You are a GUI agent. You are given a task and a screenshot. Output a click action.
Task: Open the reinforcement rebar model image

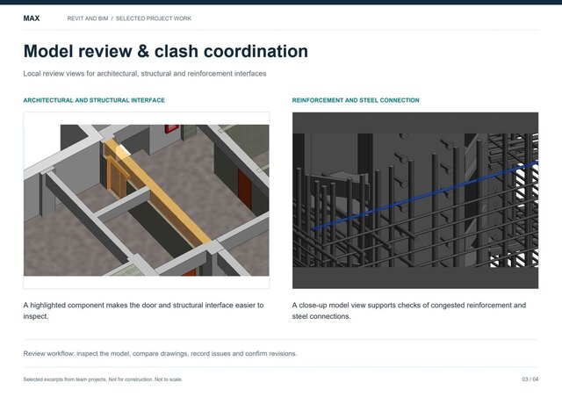(x=415, y=200)
